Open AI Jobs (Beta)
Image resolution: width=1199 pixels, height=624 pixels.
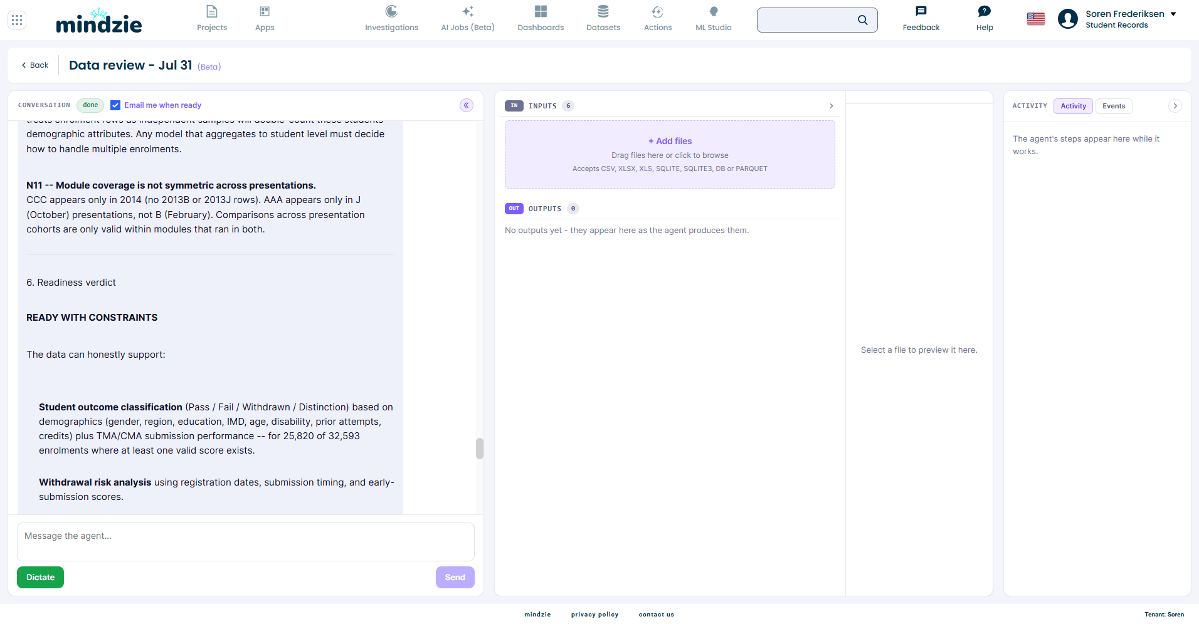click(x=468, y=19)
